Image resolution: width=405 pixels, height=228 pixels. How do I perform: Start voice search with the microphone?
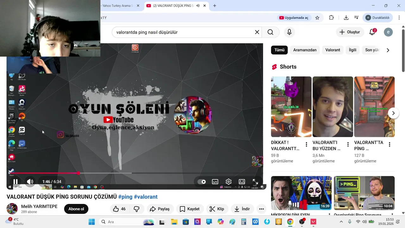[x=289, y=32]
